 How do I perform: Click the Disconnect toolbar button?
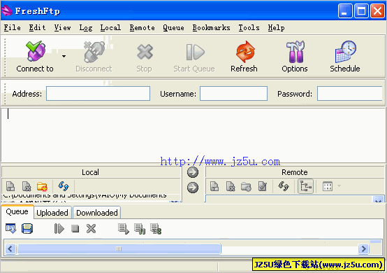coord(94,57)
